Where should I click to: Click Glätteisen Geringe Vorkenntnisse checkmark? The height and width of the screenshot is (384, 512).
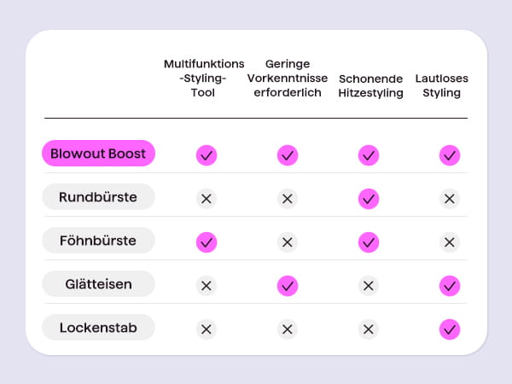288,286
